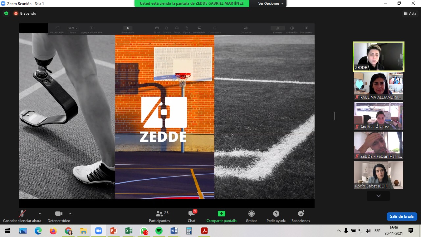Open Zoom from the taskbar
The width and height of the screenshot is (421, 237).
[x=98, y=231]
